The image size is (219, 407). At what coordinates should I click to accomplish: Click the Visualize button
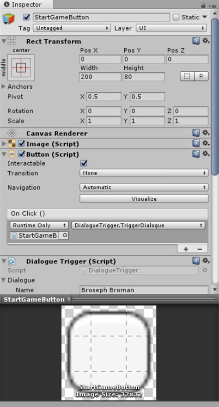(144, 199)
